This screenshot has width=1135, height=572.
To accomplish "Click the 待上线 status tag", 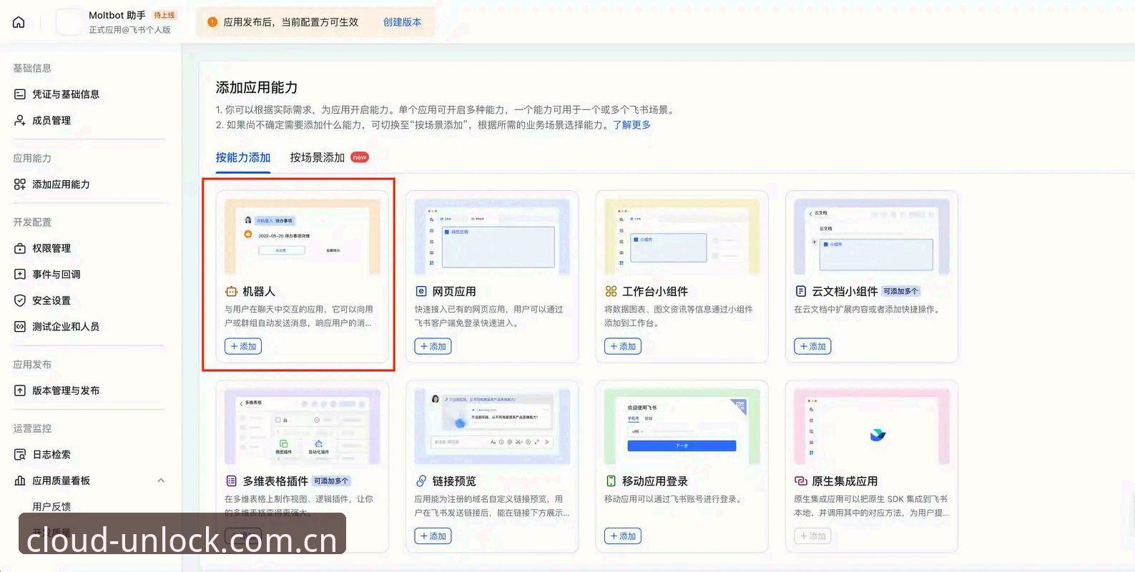I will [164, 15].
